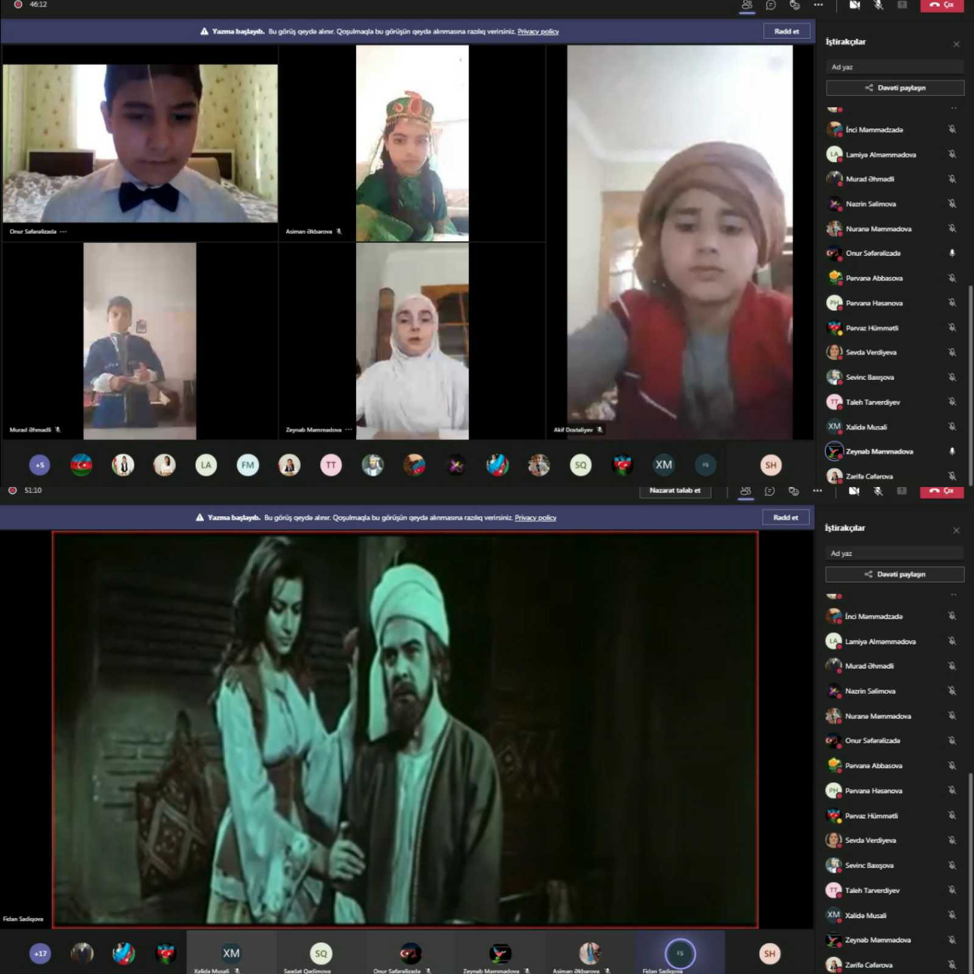
Task: Click Fidan Sadiqova FS avatar in 51:10 strip
Action: 680,953
